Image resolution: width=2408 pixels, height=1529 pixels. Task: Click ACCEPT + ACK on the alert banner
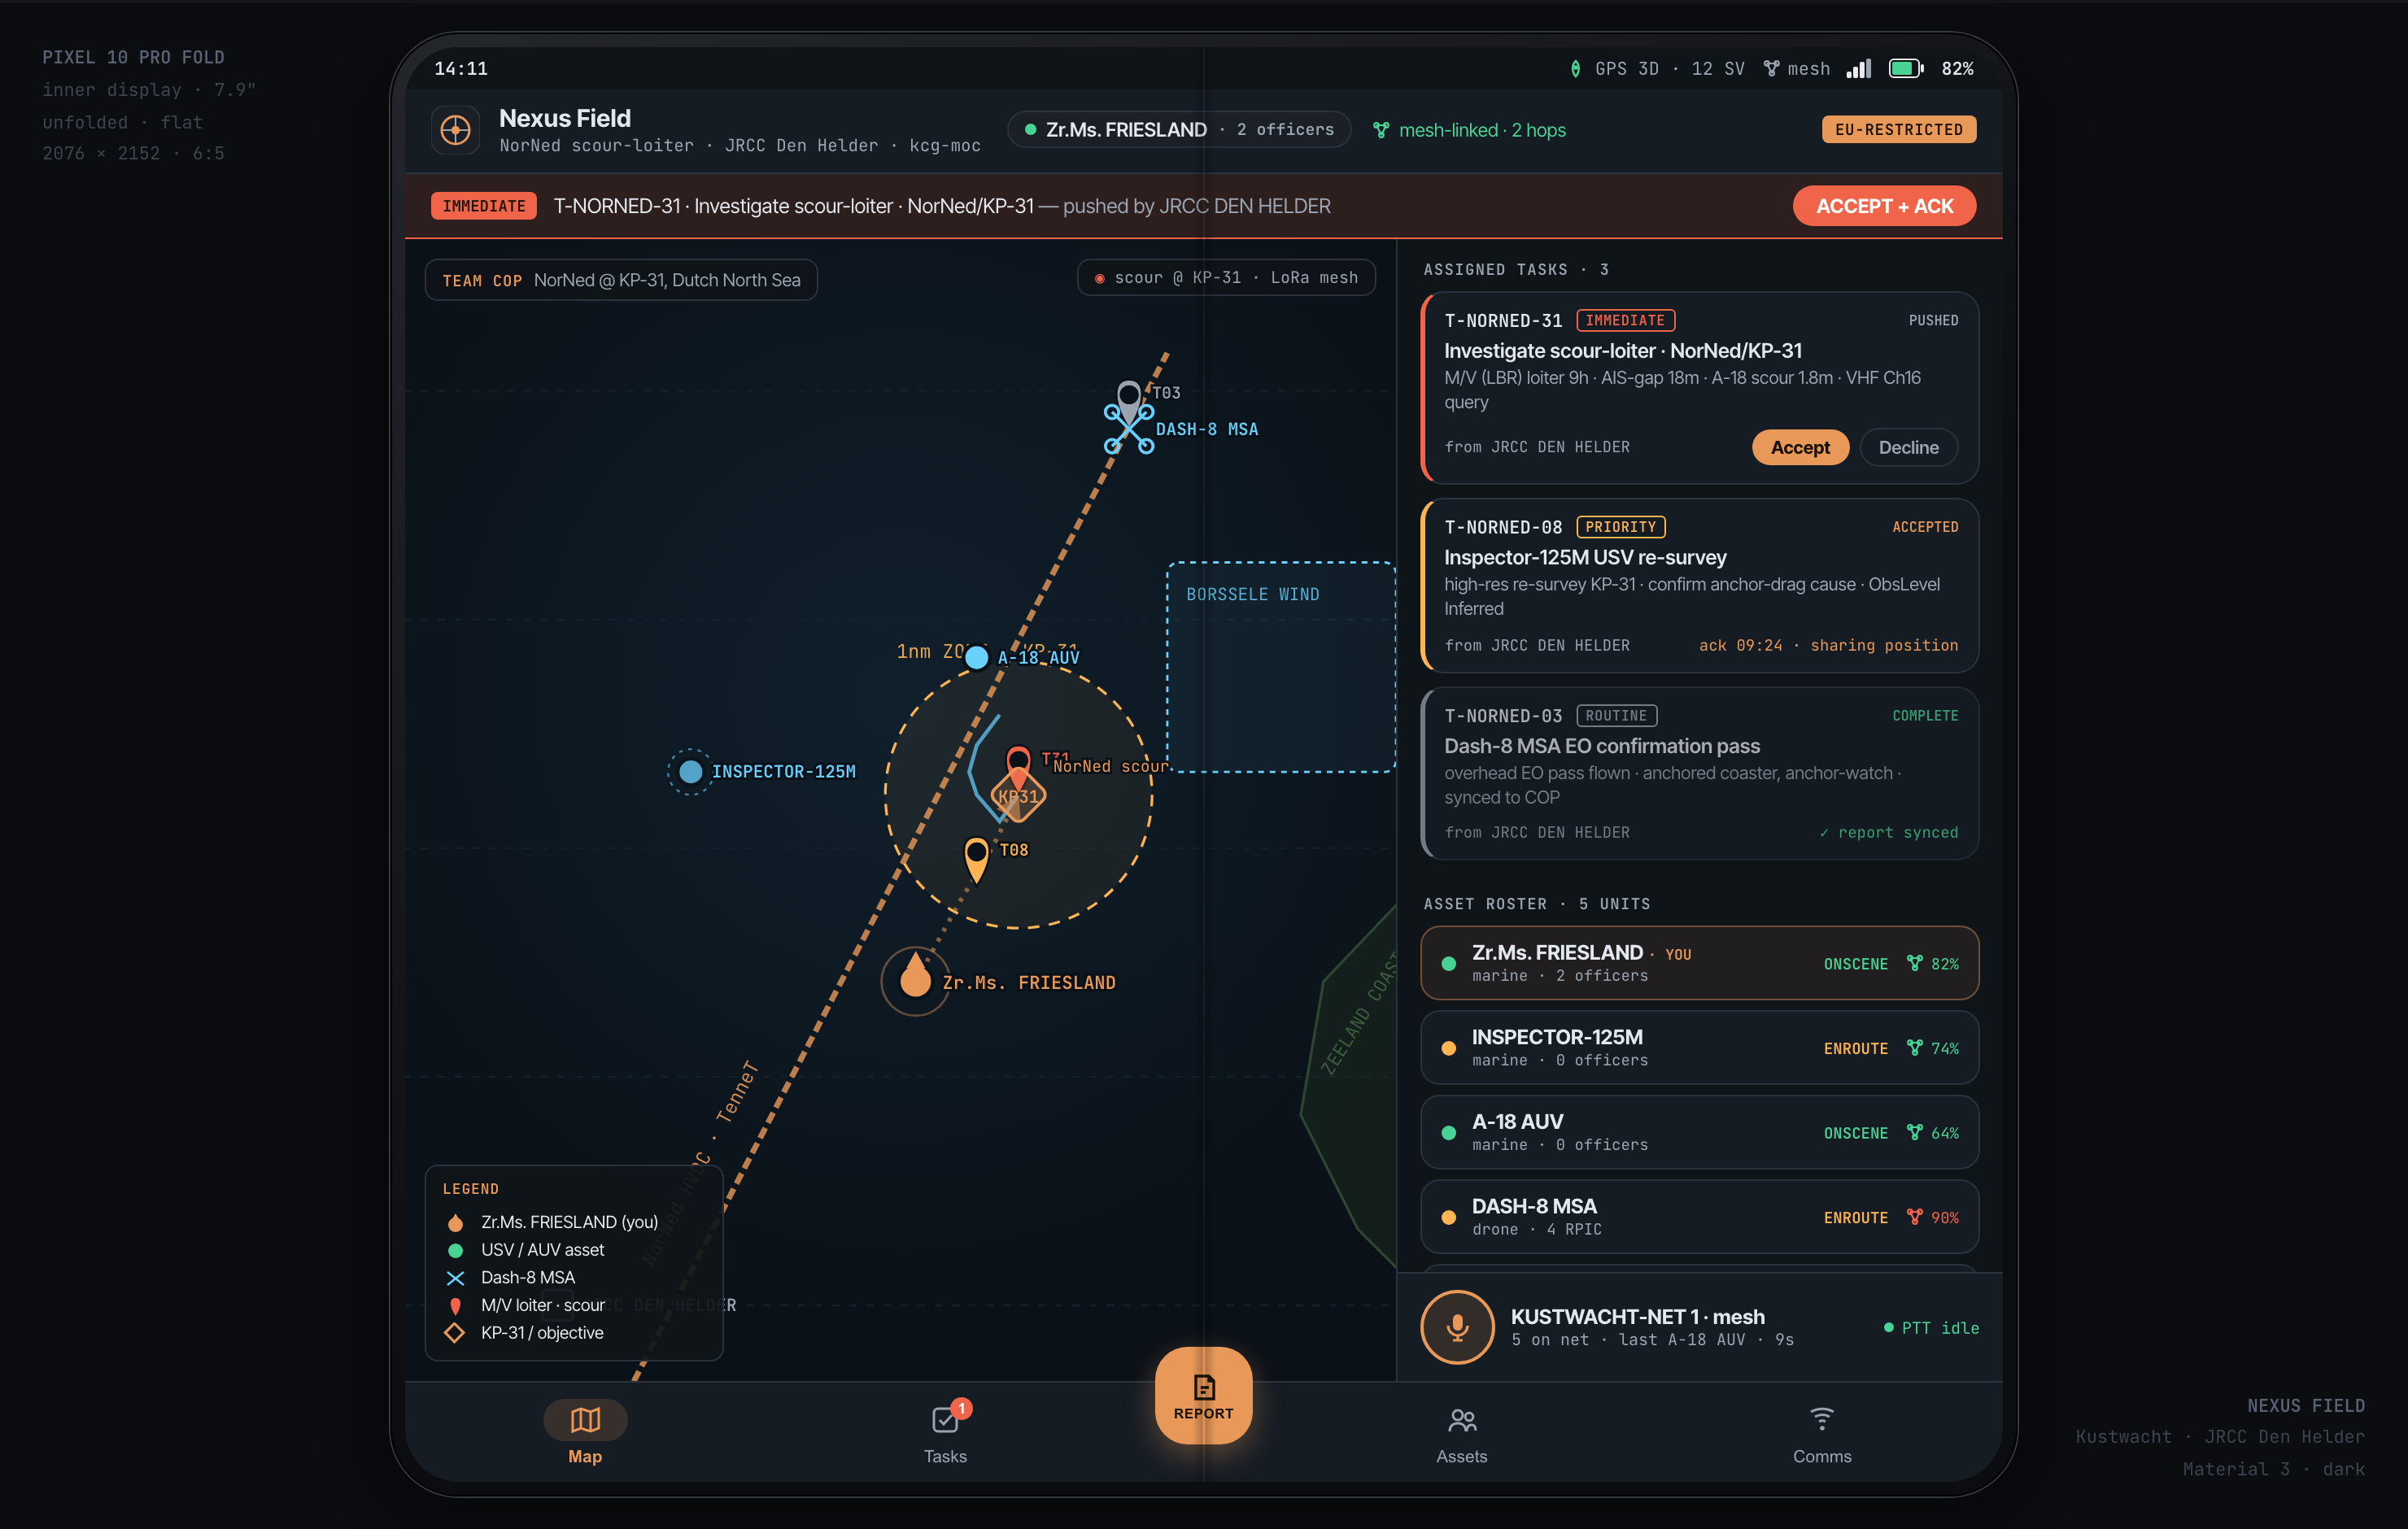1884,206
